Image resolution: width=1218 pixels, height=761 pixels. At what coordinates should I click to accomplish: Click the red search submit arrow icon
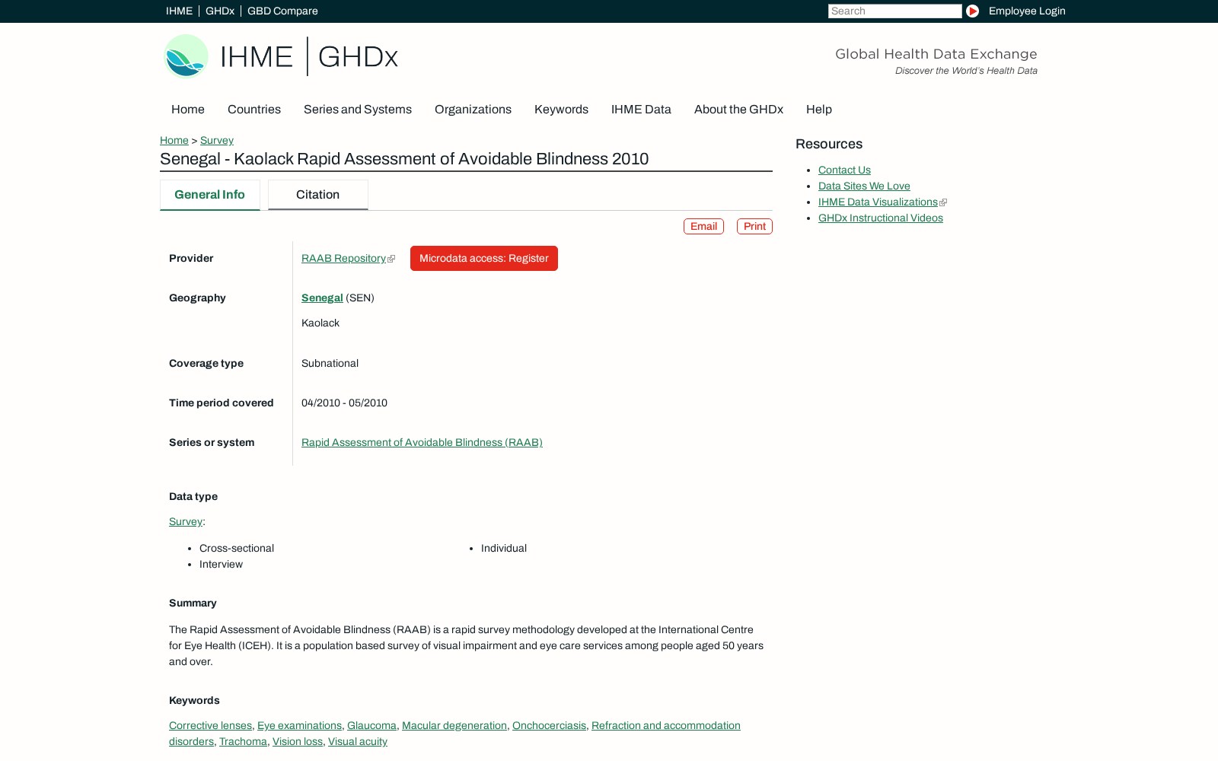pos(972,11)
